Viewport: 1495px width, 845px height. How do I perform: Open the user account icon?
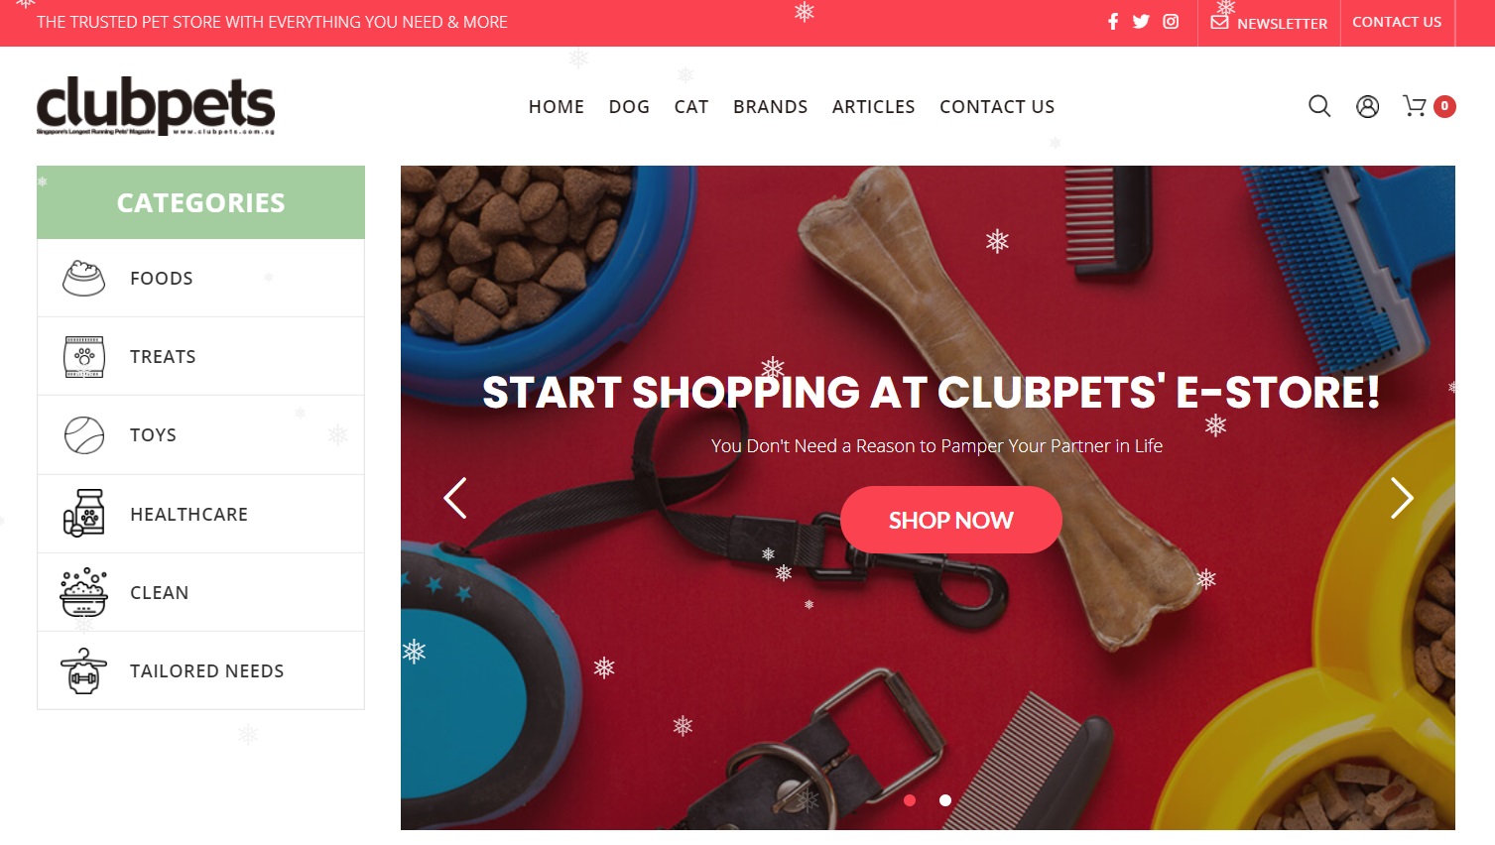pyautogui.click(x=1367, y=106)
